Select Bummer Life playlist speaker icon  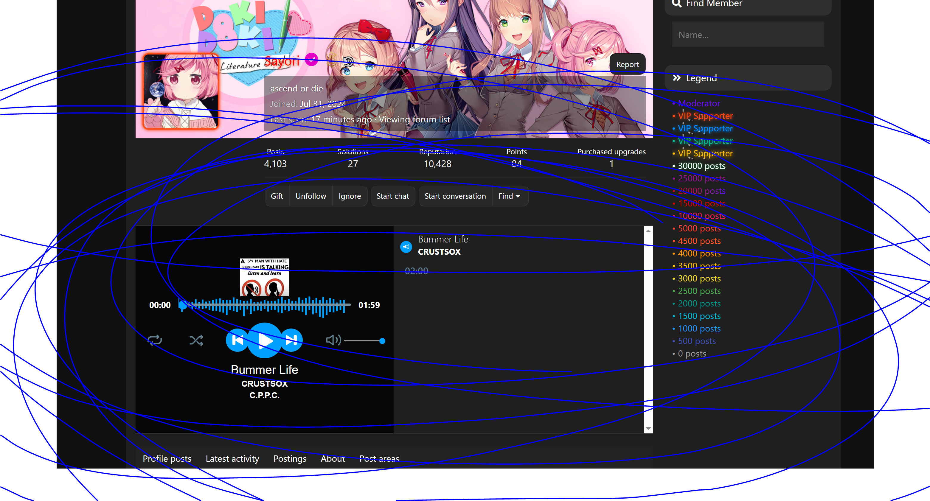point(406,247)
